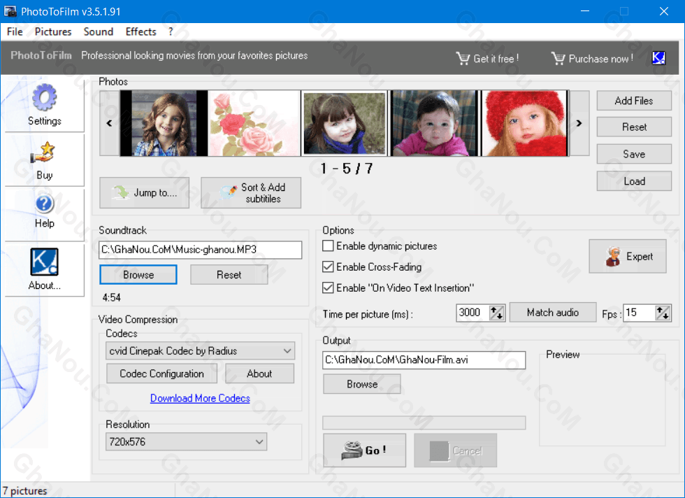
Task: Click the Save button
Action: [x=634, y=154]
